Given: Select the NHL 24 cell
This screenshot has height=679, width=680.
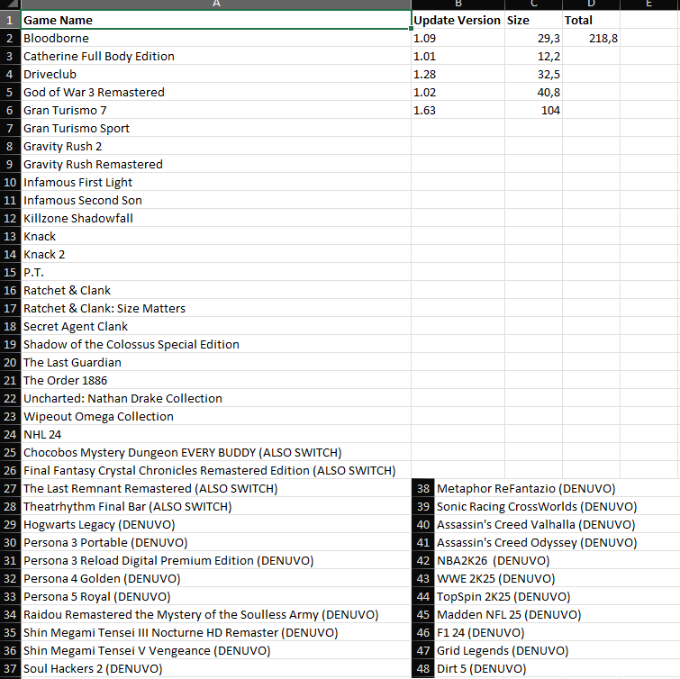Looking at the screenshot, I should click(216, 434).
